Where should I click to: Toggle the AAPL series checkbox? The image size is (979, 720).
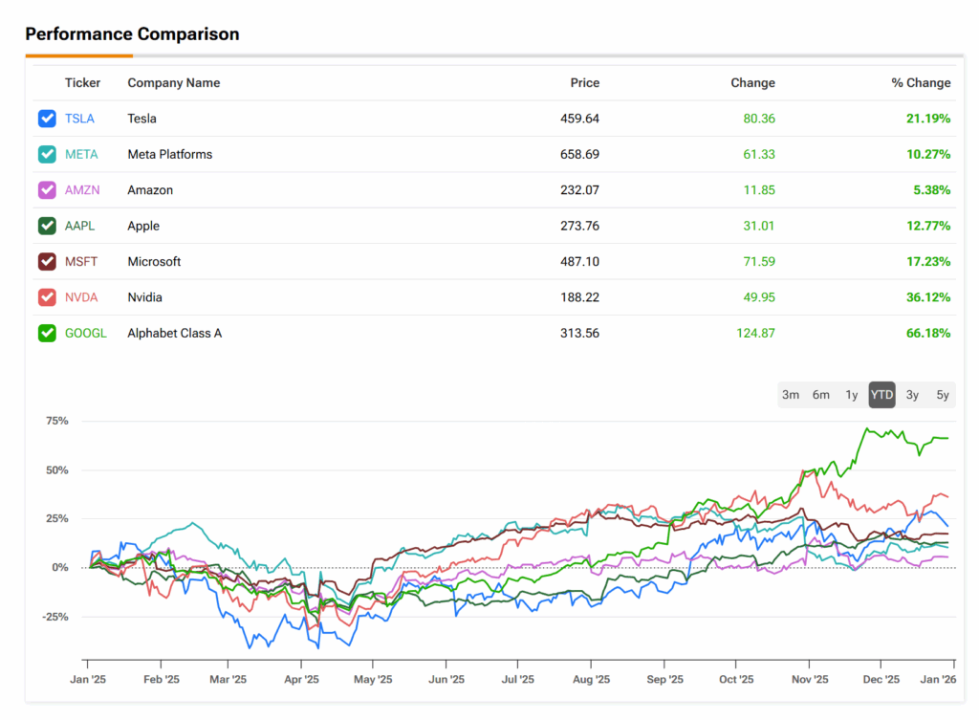(47, 226)
